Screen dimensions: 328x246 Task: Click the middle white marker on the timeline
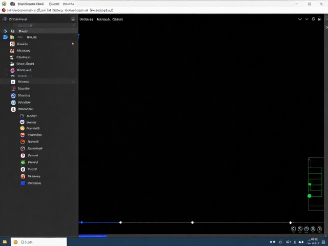[193, 222]
